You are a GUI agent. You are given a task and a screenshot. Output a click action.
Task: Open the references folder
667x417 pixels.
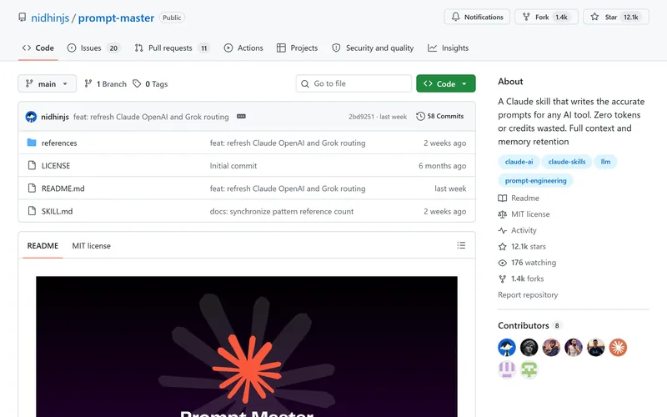pyautogui.click(x=59, y=143)
